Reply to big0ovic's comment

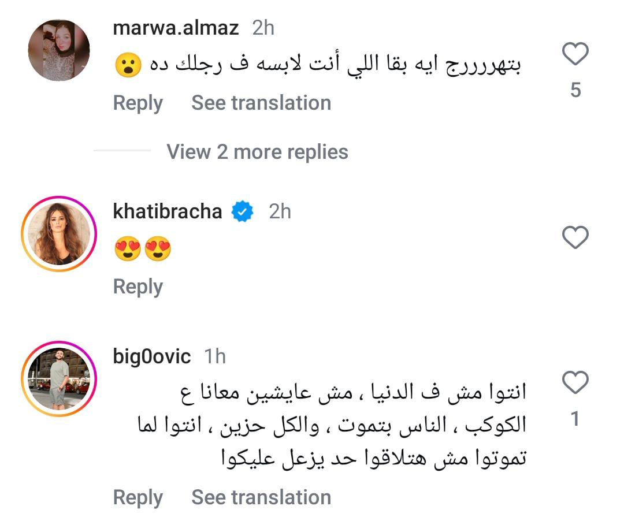[138, 497]
